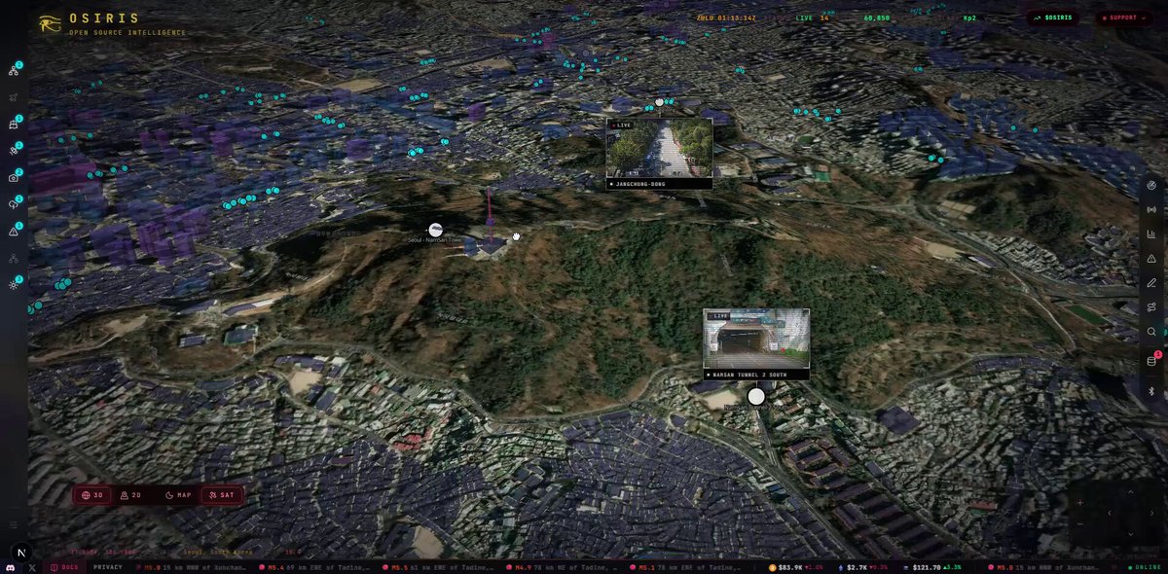The image size is (1168, 574).
Task: Select the radio signal icon in right toolbar
Action: coord(1151,209)
